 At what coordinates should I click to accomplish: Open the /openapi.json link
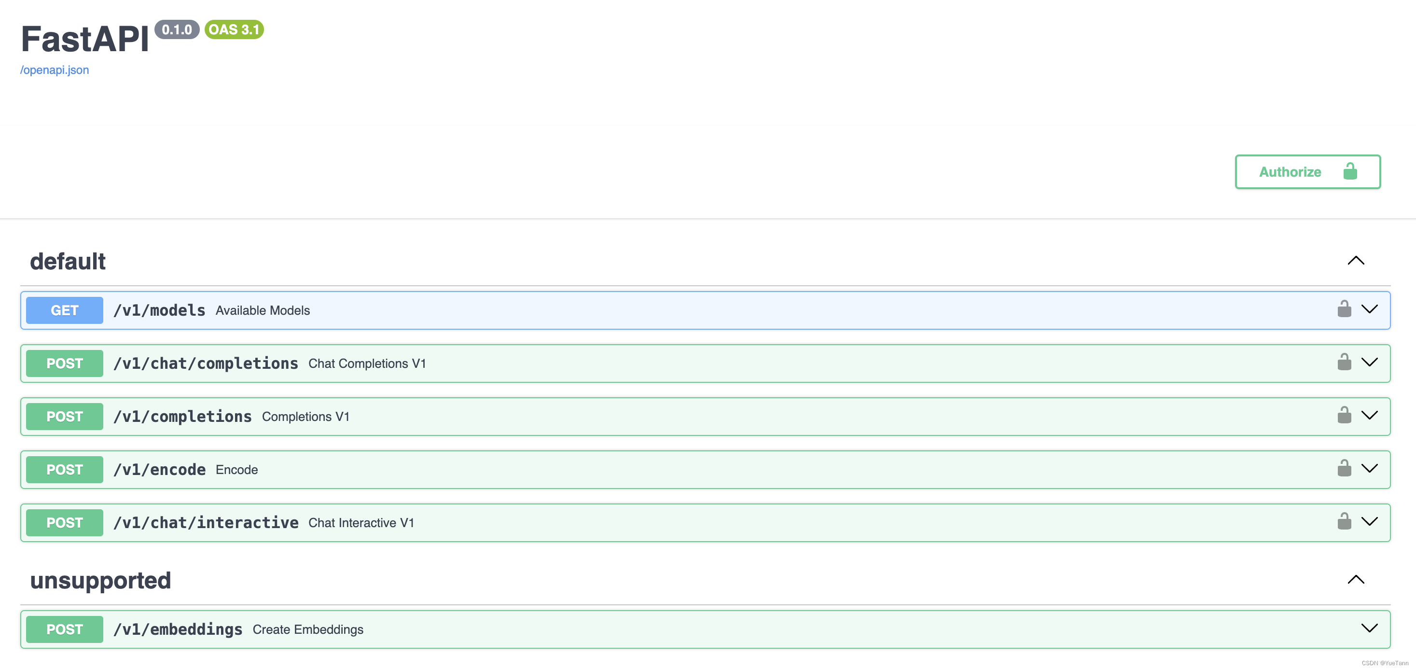click(55, 70)
